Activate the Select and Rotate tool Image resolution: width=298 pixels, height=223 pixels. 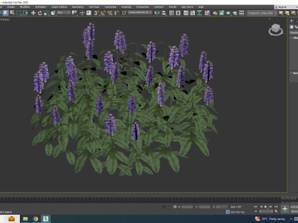pyautogui.click(x=40, y=13)
